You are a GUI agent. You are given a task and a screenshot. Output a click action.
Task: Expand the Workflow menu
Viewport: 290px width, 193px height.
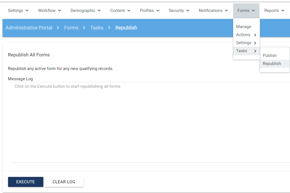[x=49, y=11]
